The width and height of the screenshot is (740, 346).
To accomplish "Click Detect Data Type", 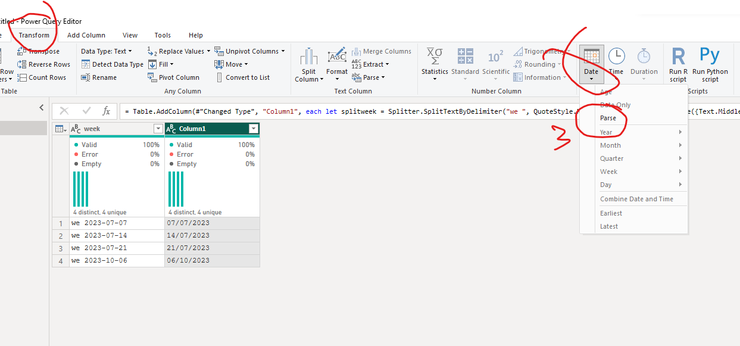I will coord(112,64).
